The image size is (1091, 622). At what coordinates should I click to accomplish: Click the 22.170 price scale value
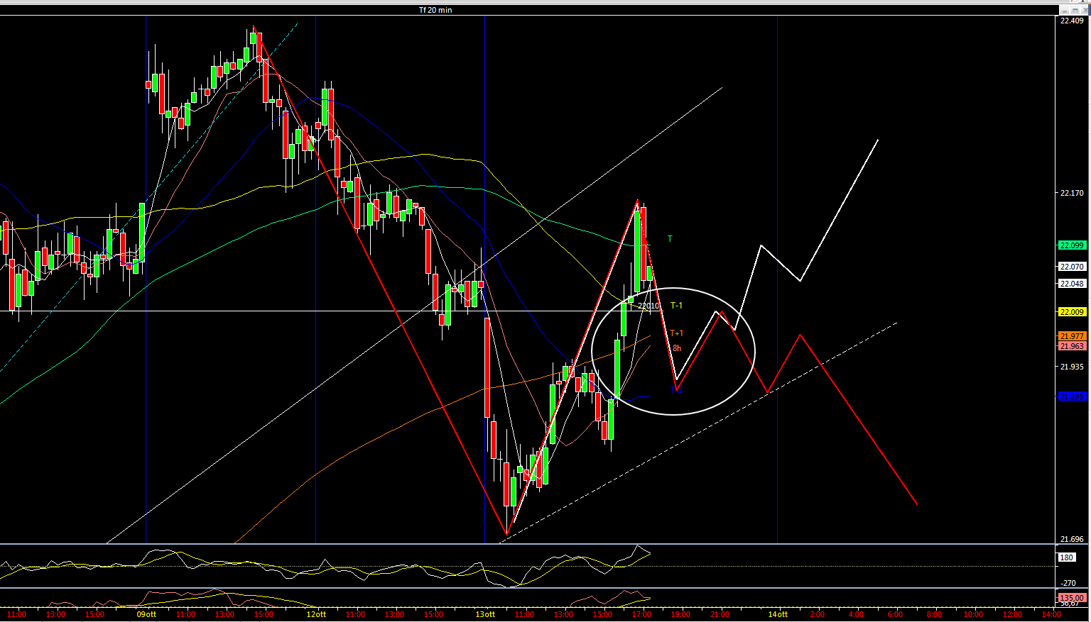(x=1072, y=193)
